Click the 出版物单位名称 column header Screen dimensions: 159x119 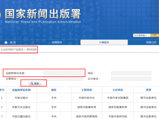pyautogui.click(x=21, y=90)
